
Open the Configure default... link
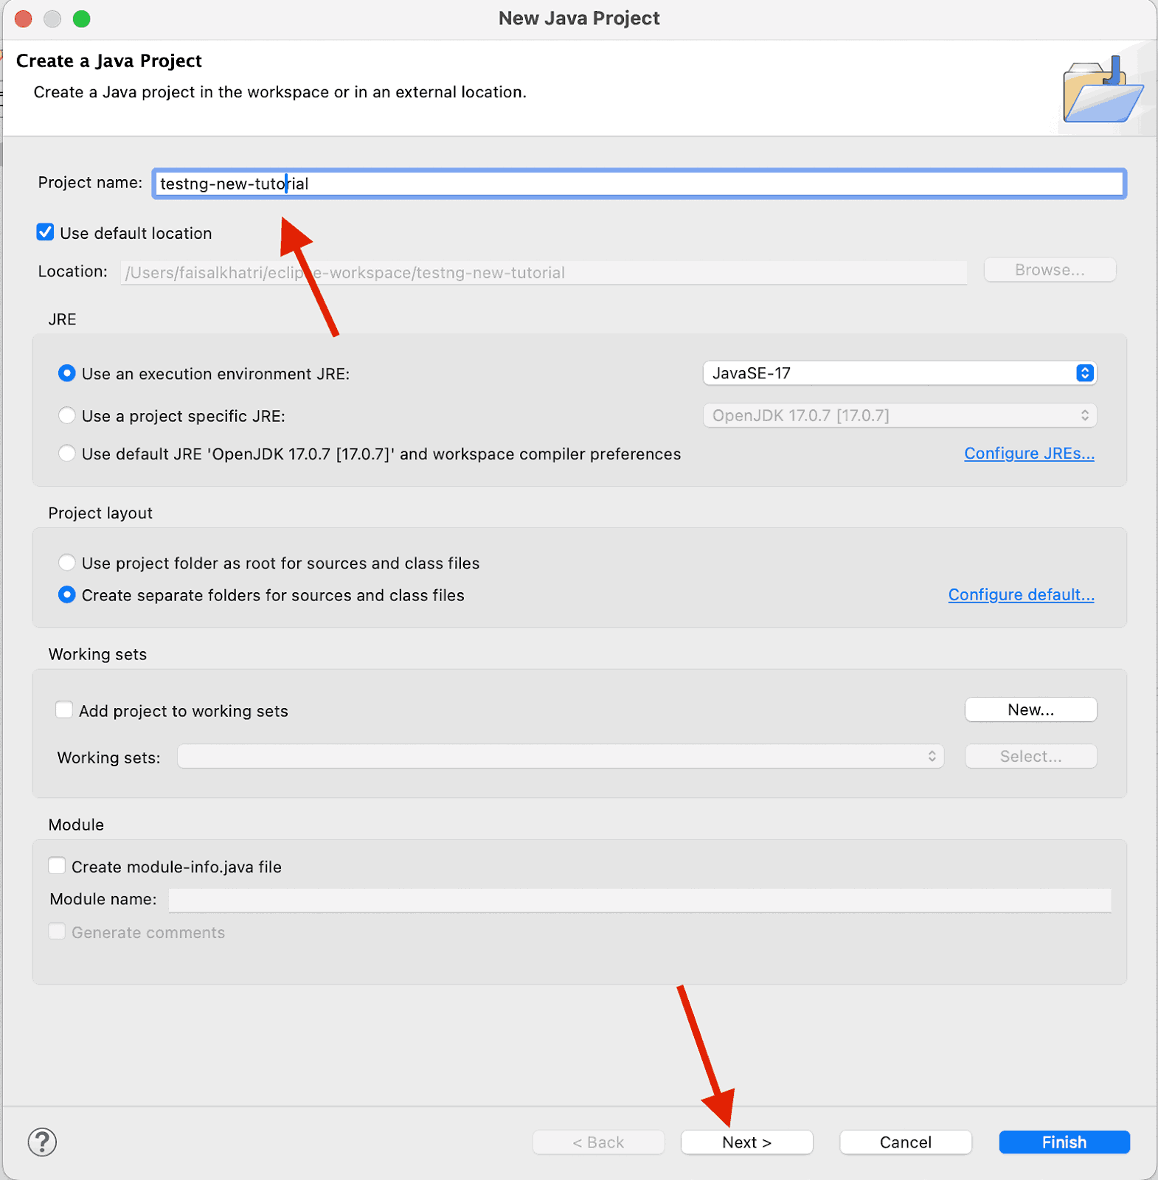coord(1021,594)
